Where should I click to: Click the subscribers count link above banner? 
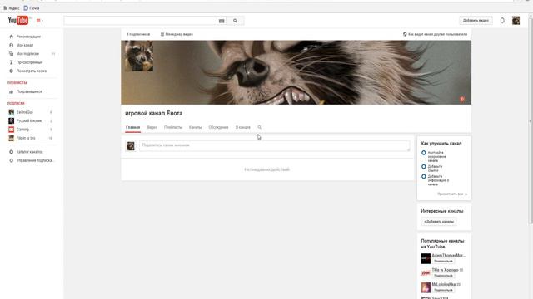138,34
